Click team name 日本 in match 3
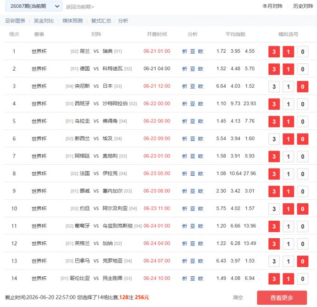317x307 pixels. [x=108, y=86]
